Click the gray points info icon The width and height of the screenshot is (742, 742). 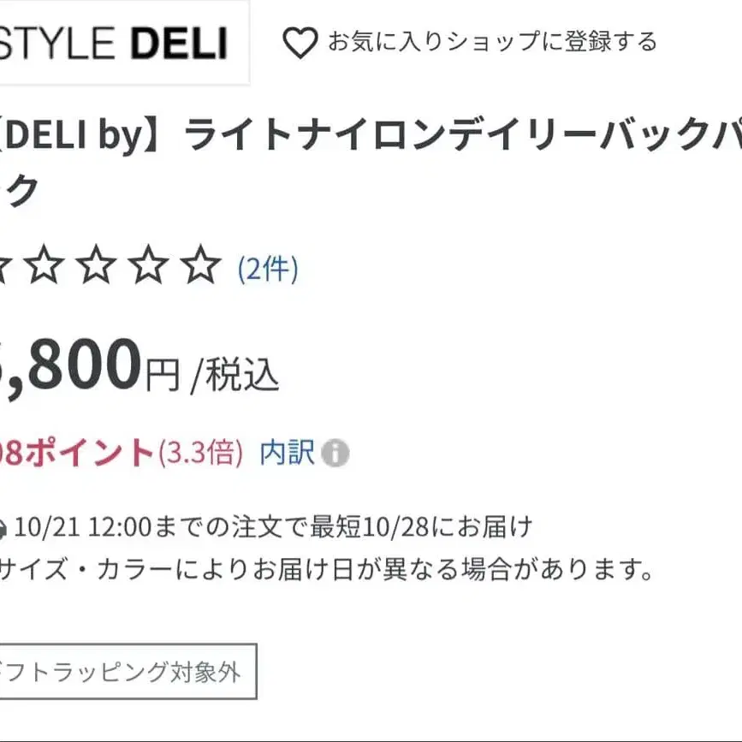335,453
